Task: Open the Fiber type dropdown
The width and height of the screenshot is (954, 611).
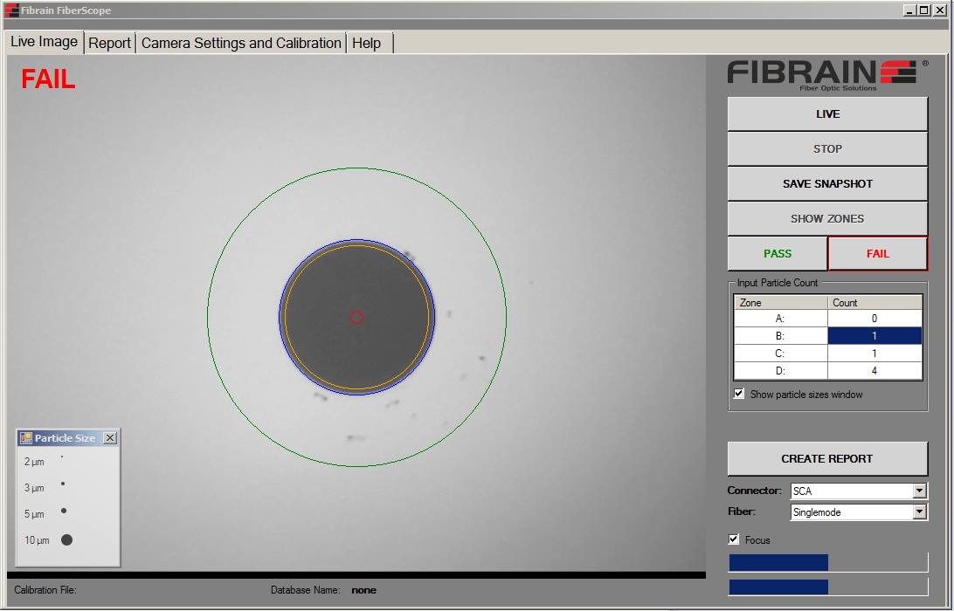Action: point(918,512)
